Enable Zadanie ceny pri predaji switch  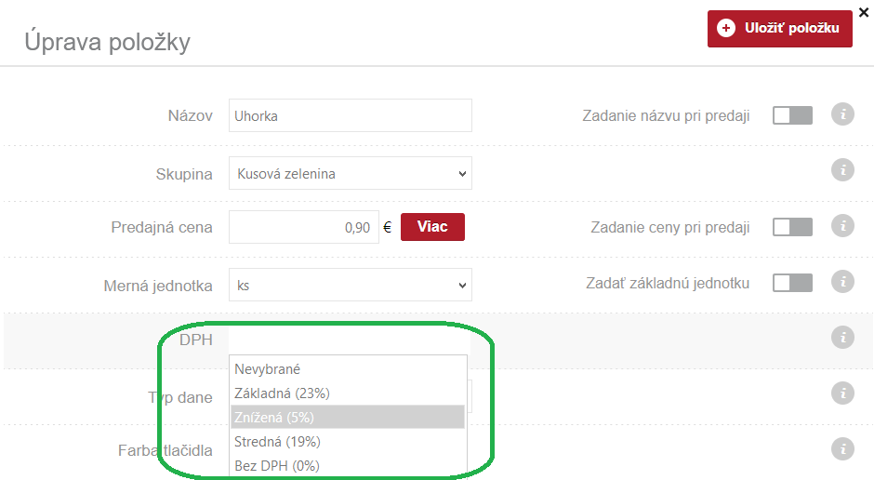(792, 227)
